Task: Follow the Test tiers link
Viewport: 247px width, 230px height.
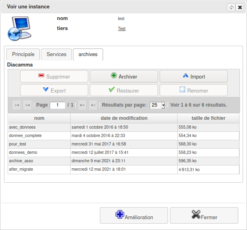Action: tap(121, 29)
